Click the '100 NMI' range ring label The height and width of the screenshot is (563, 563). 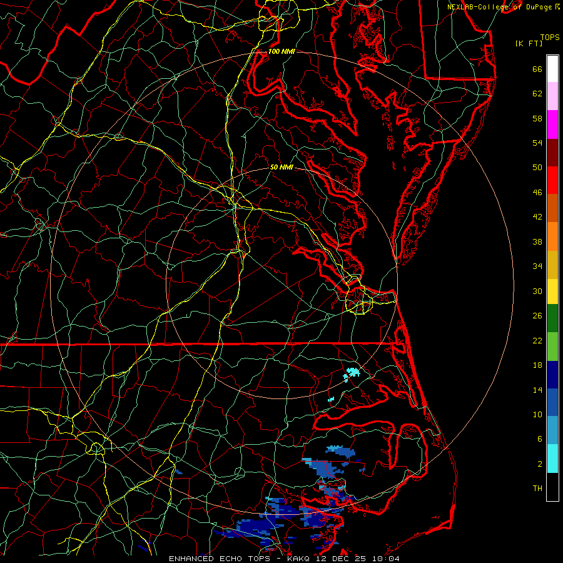tap(281, 51)
